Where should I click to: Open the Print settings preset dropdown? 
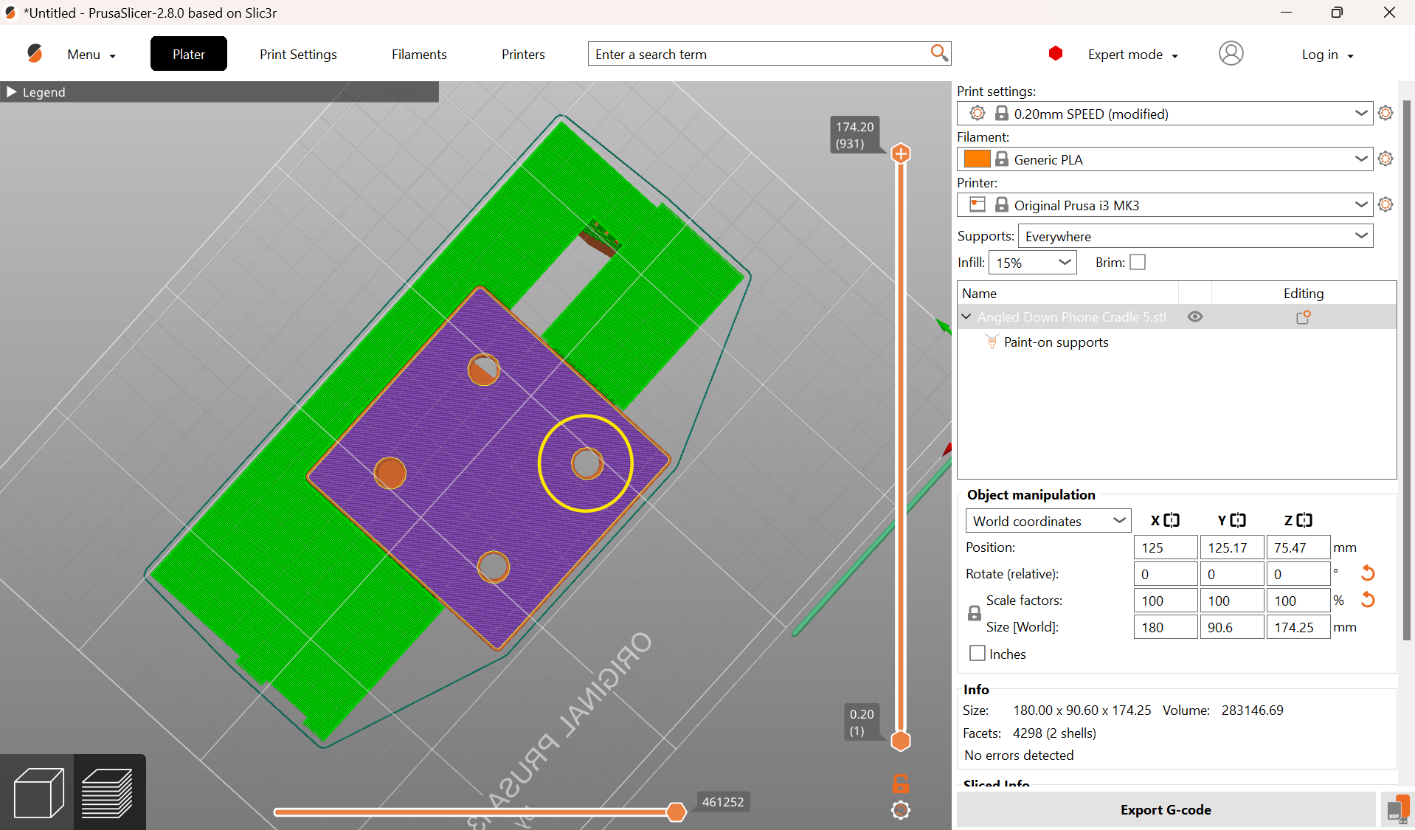1165,114
